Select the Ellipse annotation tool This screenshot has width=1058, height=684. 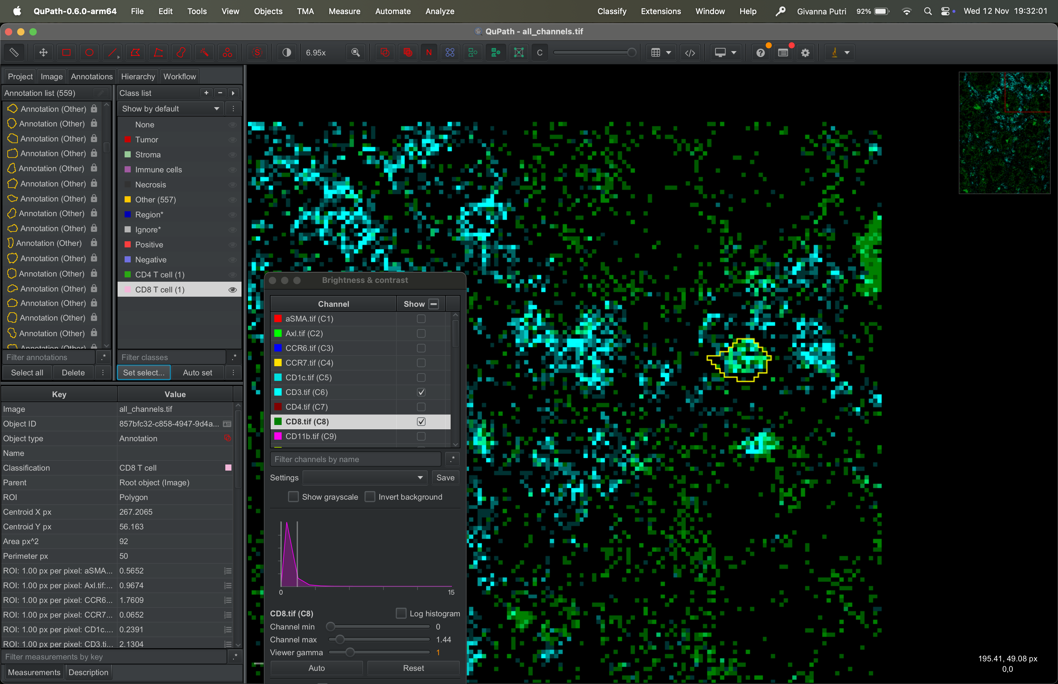(x=89, y=52)
